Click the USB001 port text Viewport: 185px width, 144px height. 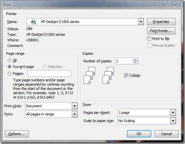(x=32, y=40)
